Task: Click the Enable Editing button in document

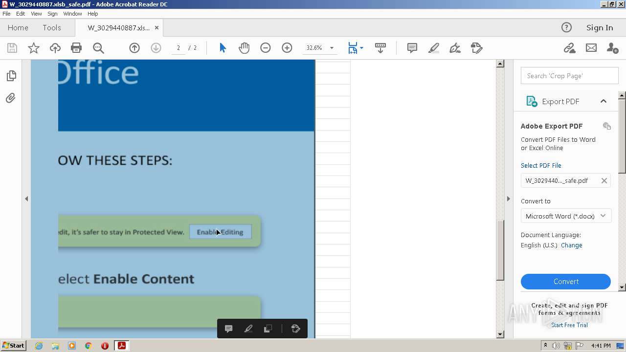Action: (x=220, y=232)
